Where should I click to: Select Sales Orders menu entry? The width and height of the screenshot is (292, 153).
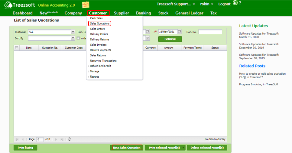point(97,29)
